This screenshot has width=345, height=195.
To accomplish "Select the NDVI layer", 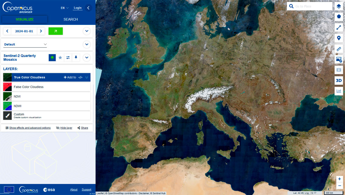I will point(47,96).
